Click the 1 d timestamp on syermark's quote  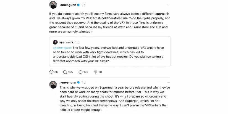click(x=77, y=42)
